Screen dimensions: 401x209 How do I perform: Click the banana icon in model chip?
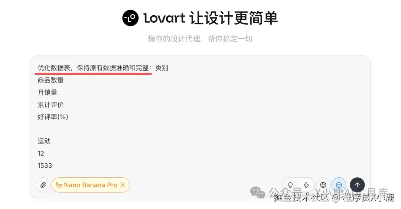click(x=59, y=185)
